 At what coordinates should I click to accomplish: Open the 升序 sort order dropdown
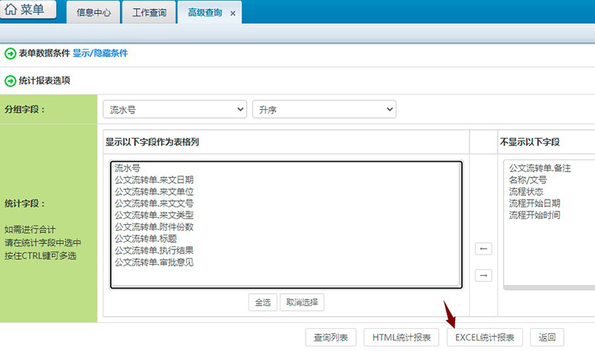click(324, 109)
